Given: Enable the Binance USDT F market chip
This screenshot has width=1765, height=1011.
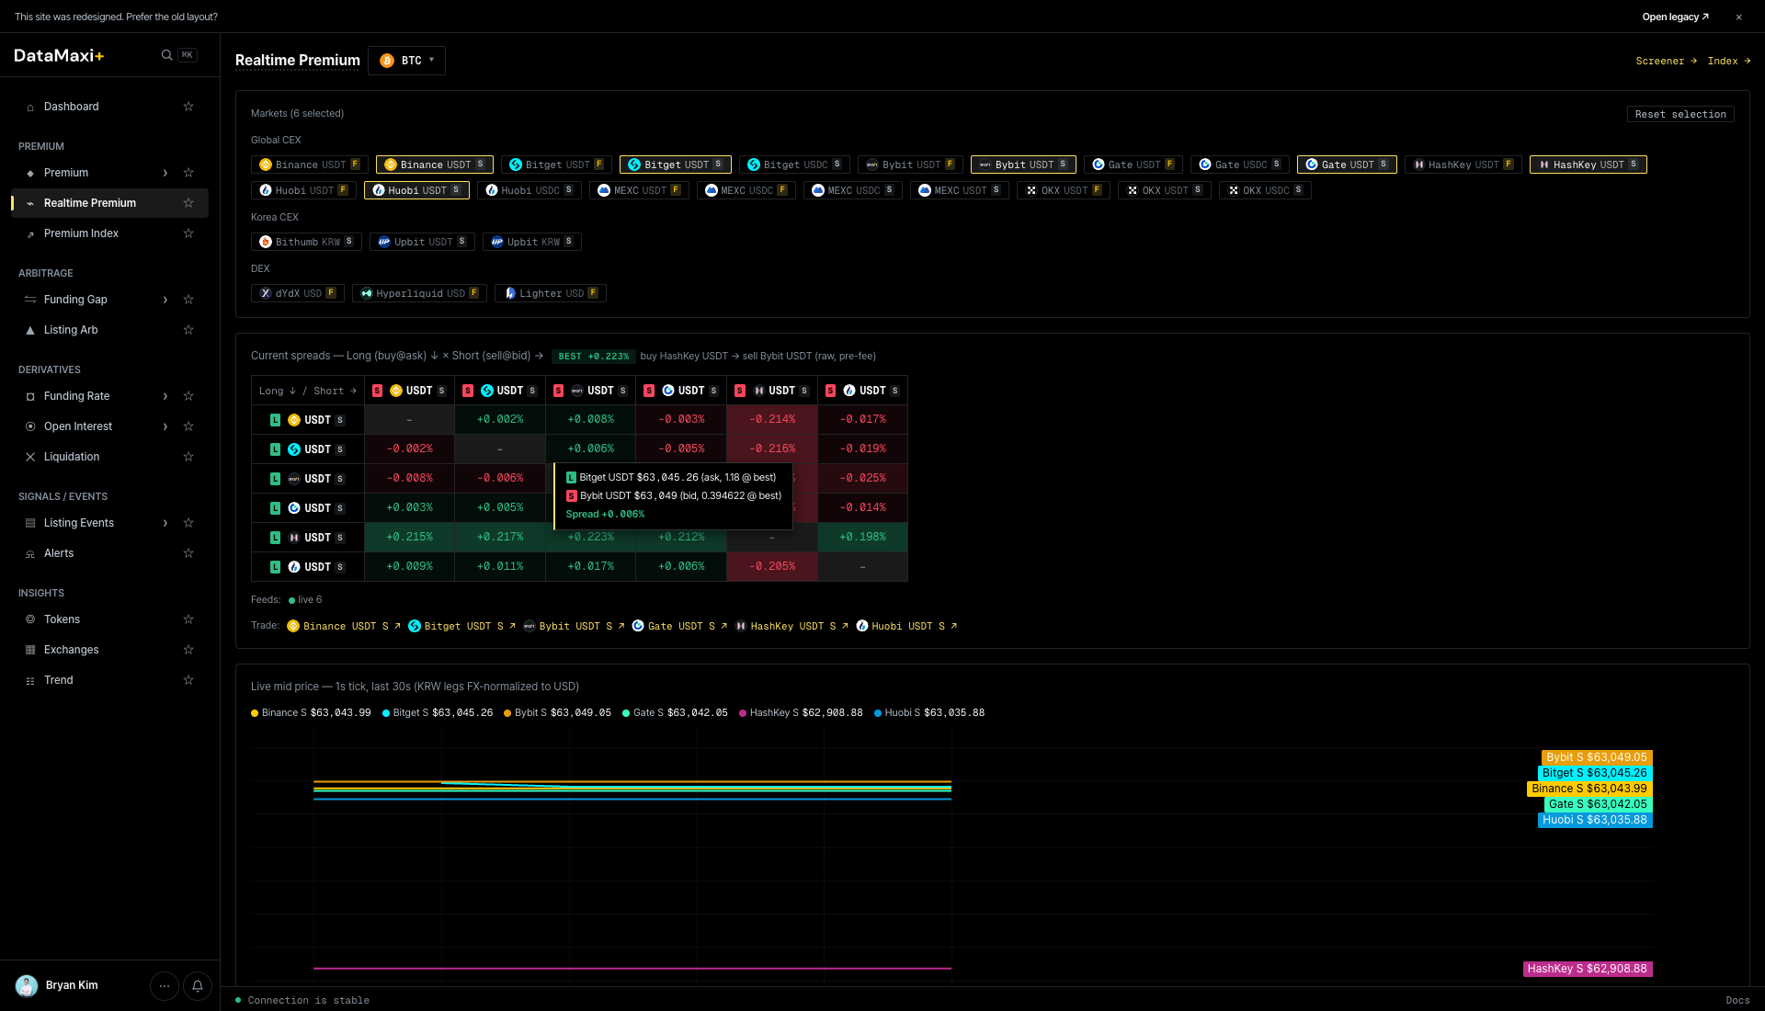Looking at the screenshot, I should point(310,165).
